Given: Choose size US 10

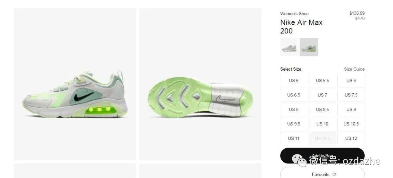Looking at the screenshot, I should [322, 124].
